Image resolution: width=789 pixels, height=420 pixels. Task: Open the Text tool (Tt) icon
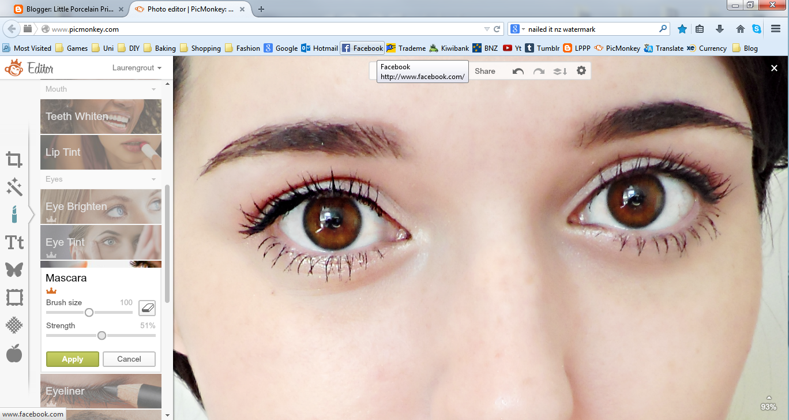coord(14,242)
